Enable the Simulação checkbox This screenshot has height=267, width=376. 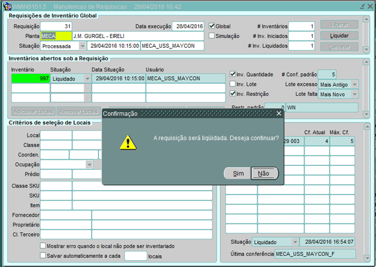[212, 36]
